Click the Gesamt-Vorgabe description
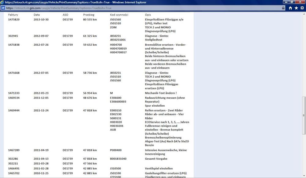The image size is (306, 178). [156, 159]
